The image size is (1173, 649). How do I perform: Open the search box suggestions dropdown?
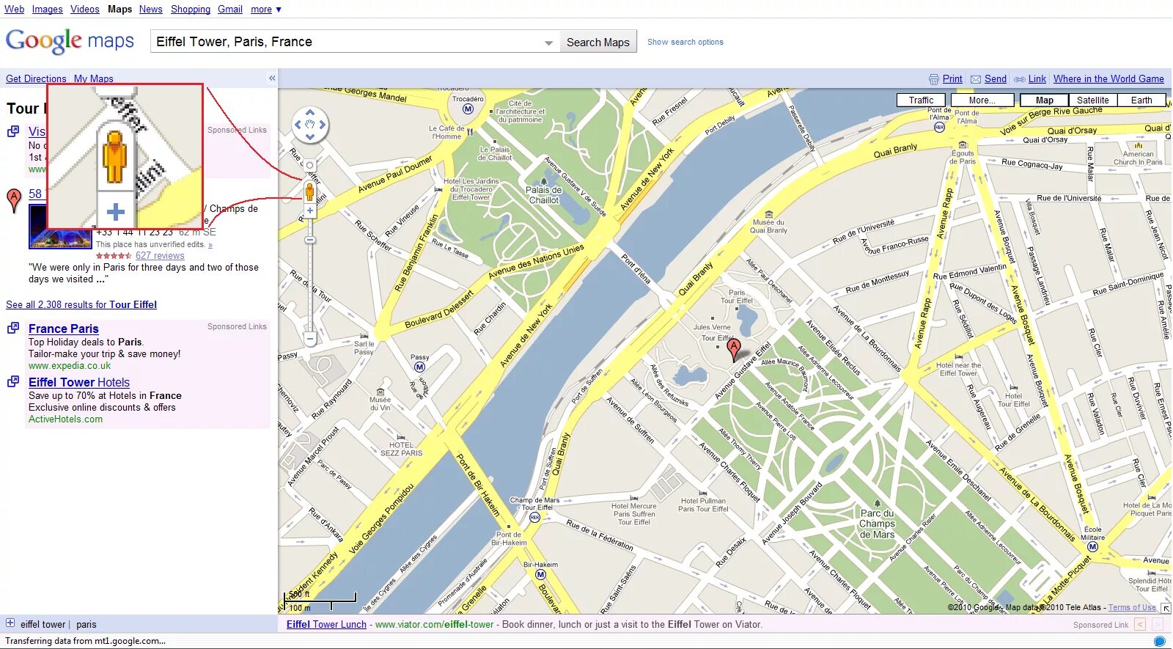[548, 43]
